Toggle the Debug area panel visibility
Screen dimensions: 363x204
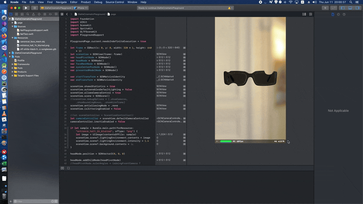pos(349,8)
